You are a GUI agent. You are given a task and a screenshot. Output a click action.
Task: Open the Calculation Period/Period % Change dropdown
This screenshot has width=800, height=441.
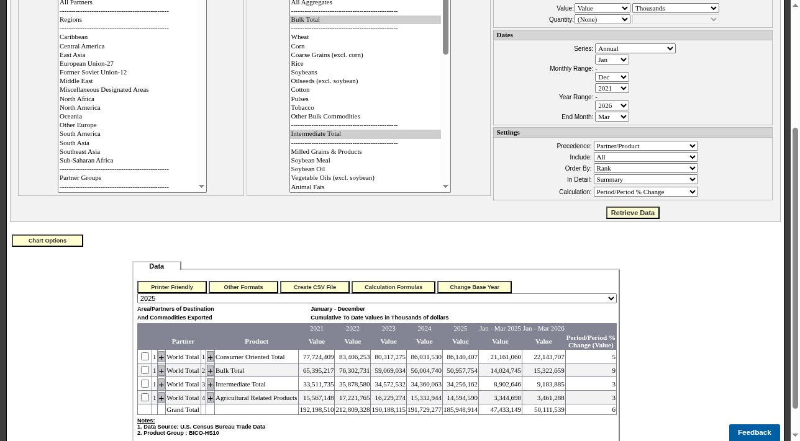[646, 192]
